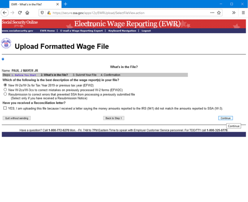Check the Reconciliation letter YES checkbox
The image size is (248, 202).
point(5,108)
